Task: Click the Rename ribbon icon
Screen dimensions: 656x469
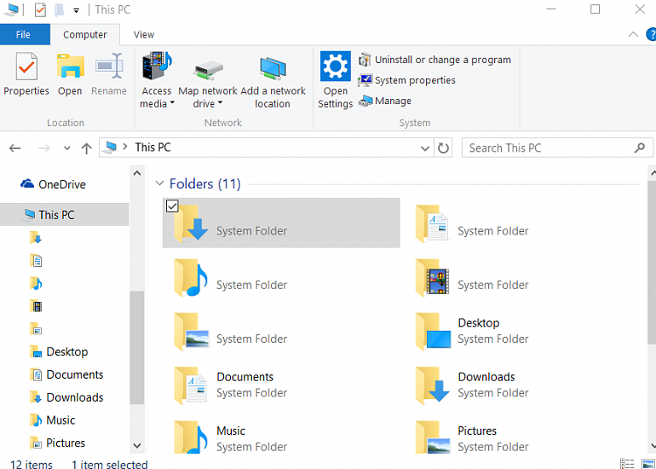Action: tap(109, 66)
